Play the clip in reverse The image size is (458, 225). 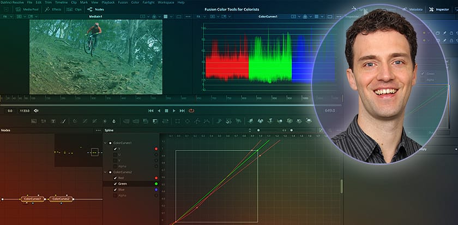(159, 111)
